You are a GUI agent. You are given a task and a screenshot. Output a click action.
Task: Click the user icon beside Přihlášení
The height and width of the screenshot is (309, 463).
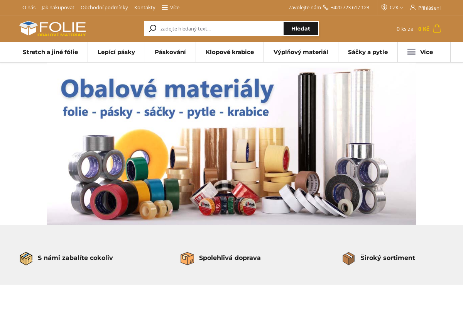(x=413, y=7)
